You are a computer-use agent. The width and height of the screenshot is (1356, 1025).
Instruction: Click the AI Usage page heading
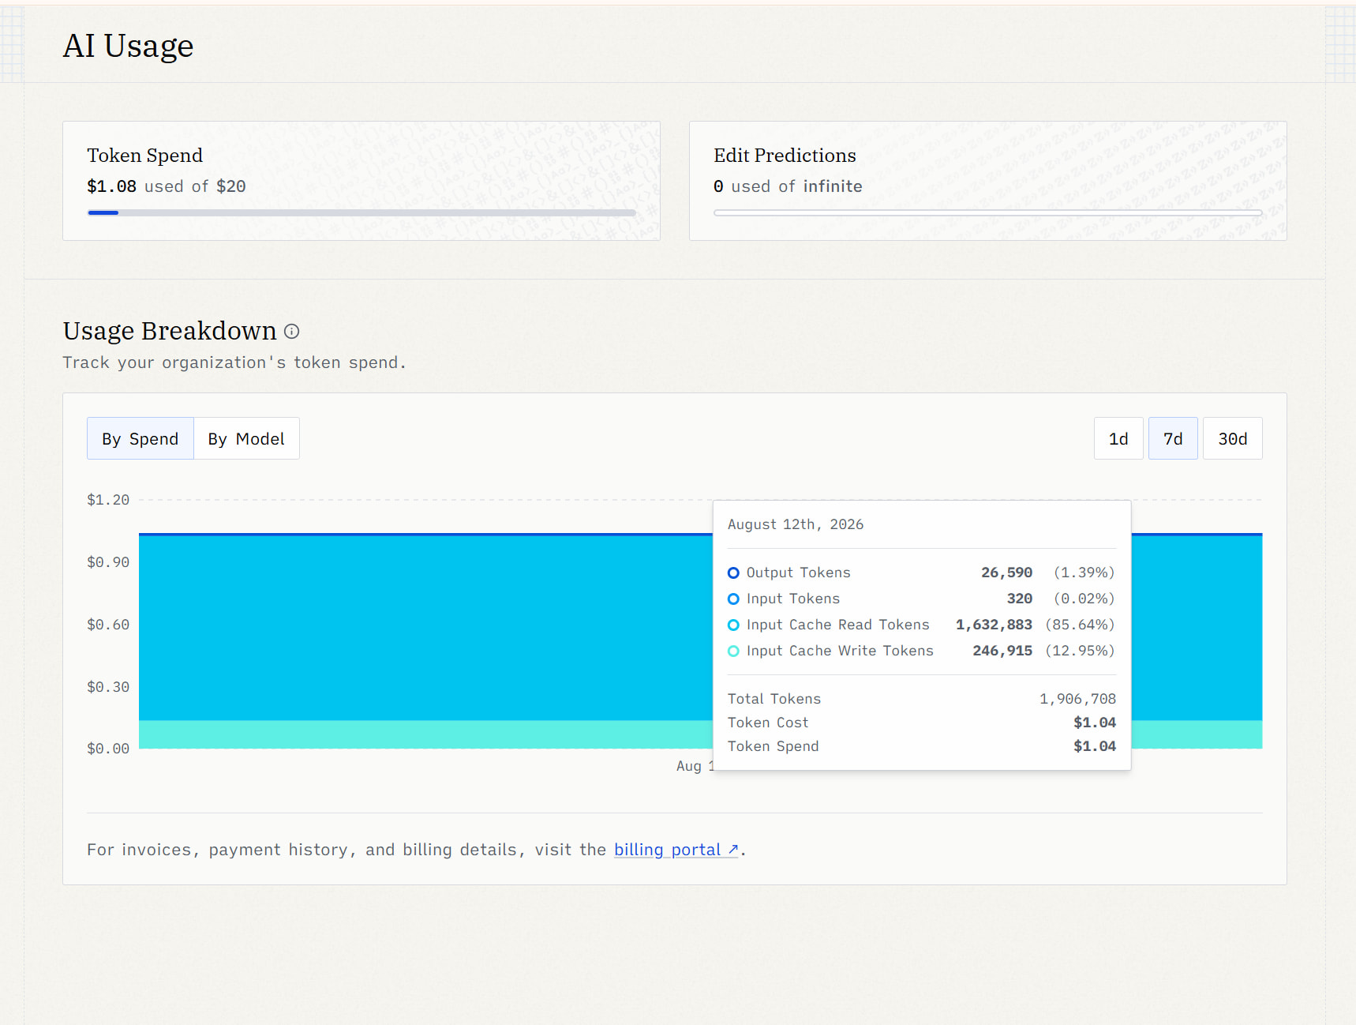pyautogui.click(x=128, y=46)
